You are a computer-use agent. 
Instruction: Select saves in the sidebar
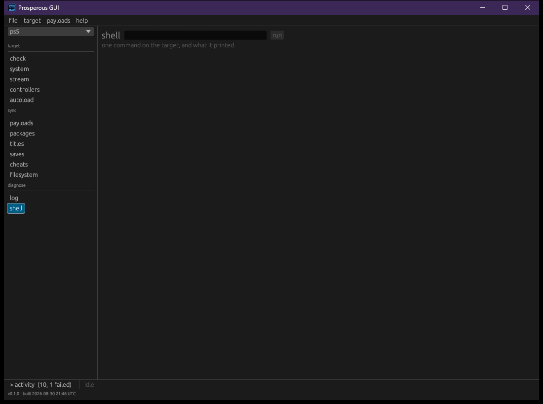pos(17,154)
